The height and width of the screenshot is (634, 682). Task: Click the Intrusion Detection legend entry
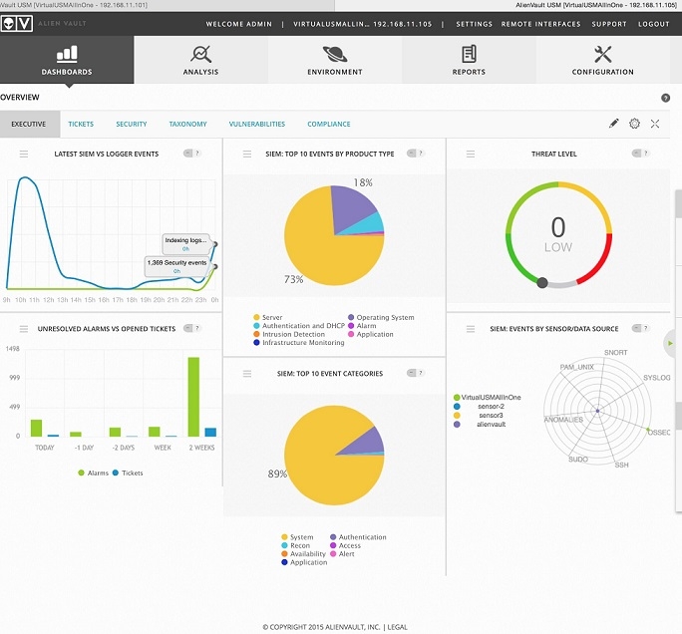coord(289,334)
